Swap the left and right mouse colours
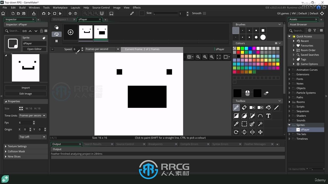This screenshot has width=328, height=184. tap(266, 93)
